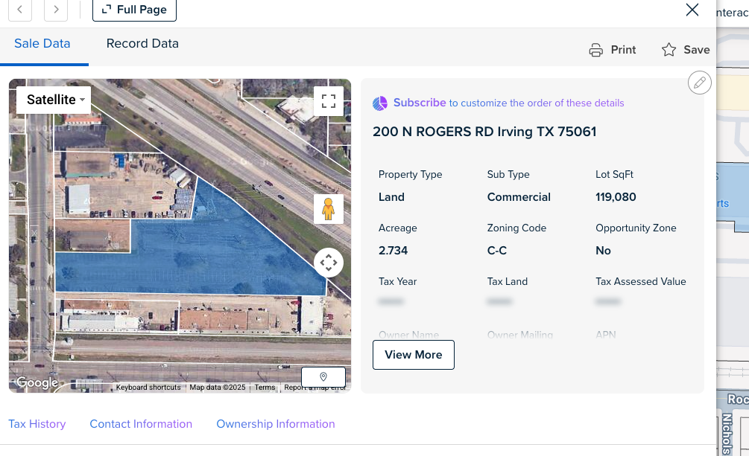Click the Lot SqFt value 119,080
The height and width of the screenshot is (456, 749).
pyautogui.click(x=616, y=197)
